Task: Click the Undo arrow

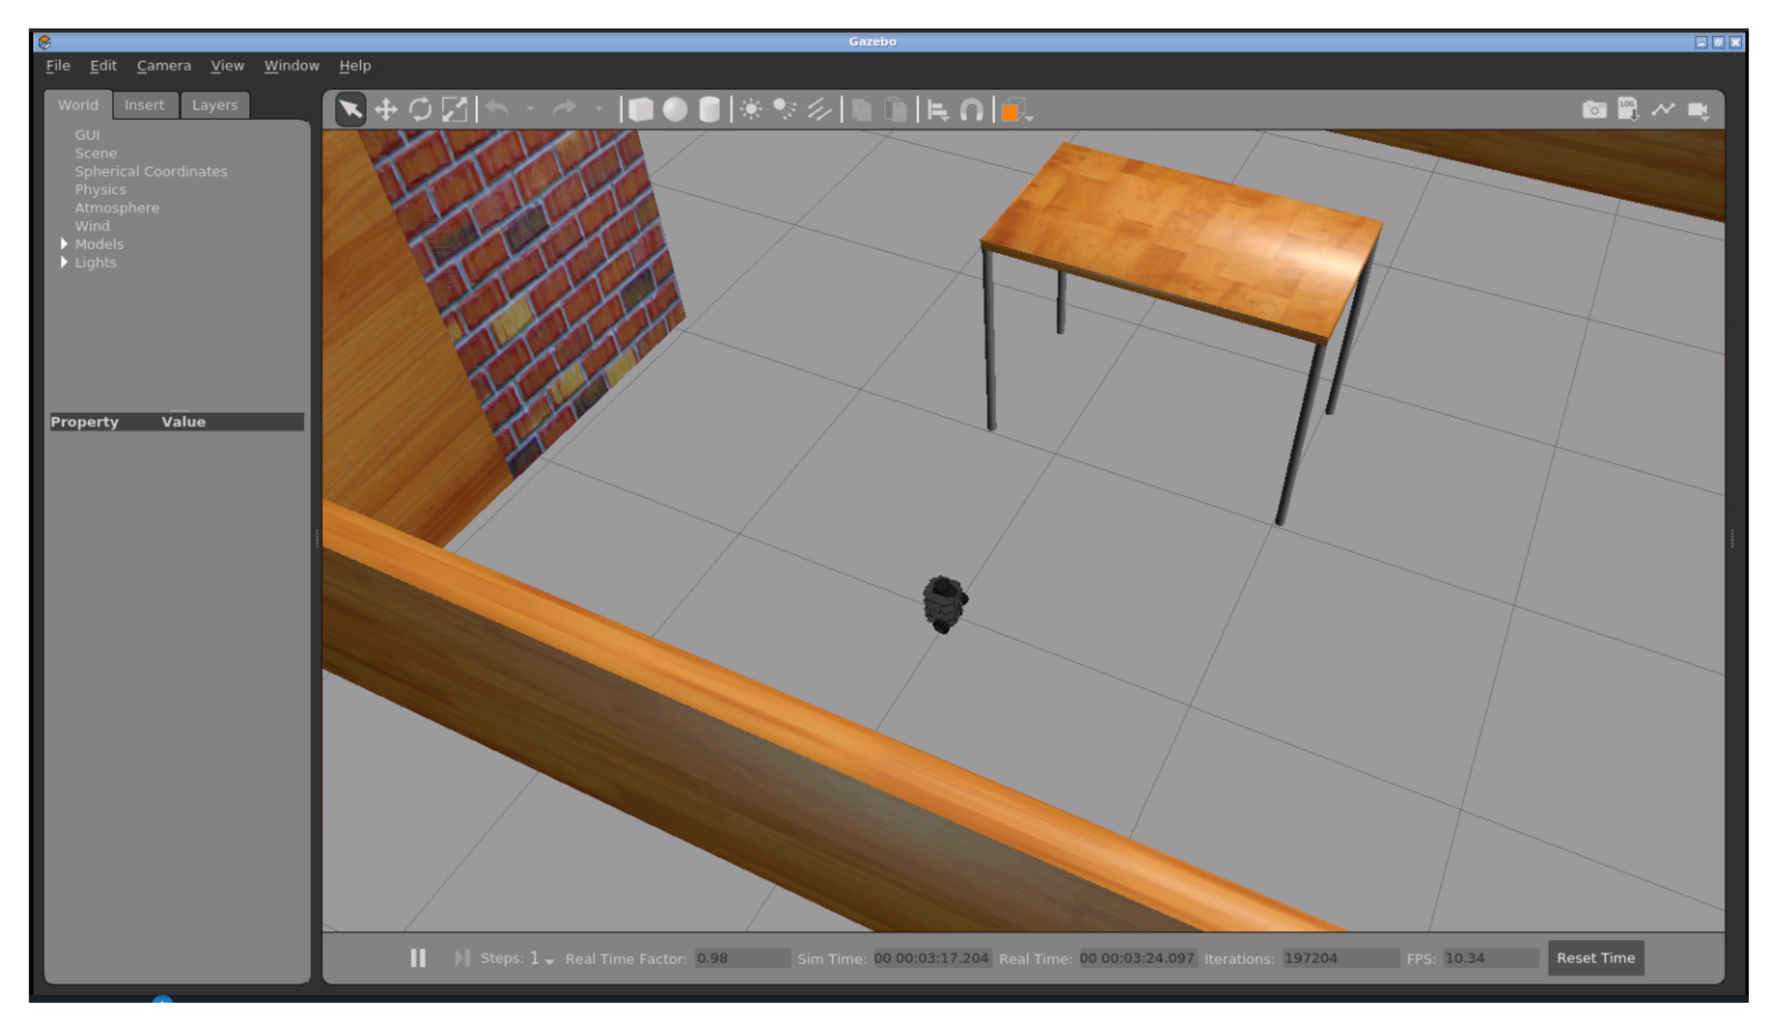Action: click(497, 109)
